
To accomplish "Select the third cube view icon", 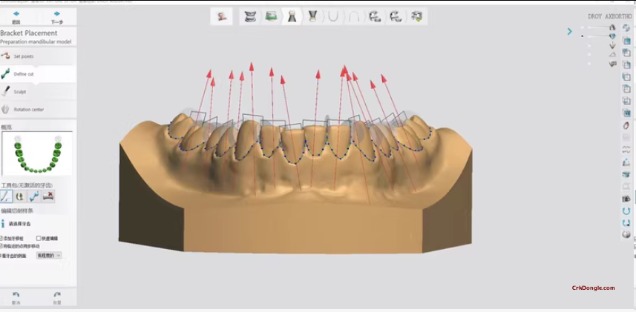I will pos(626,64).
